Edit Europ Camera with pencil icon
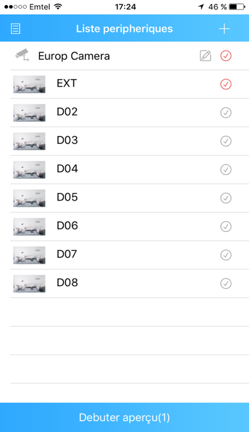The height and width of the screenshot is (432, 249). (205, 56)
